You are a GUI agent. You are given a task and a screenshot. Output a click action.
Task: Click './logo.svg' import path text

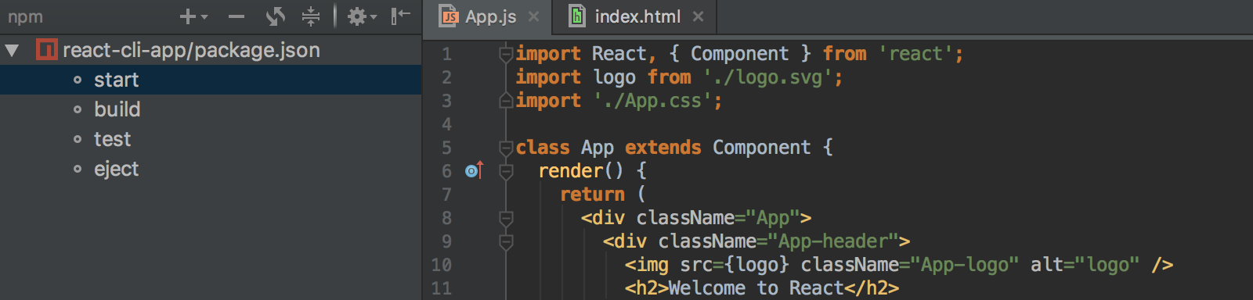pyautogui.click(x=767, y=77)
